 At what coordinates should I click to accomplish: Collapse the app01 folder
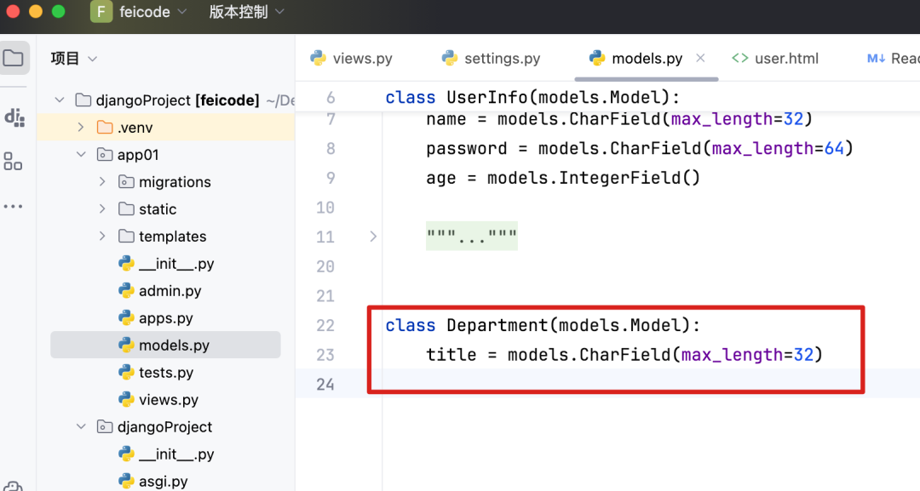[81, 154]
